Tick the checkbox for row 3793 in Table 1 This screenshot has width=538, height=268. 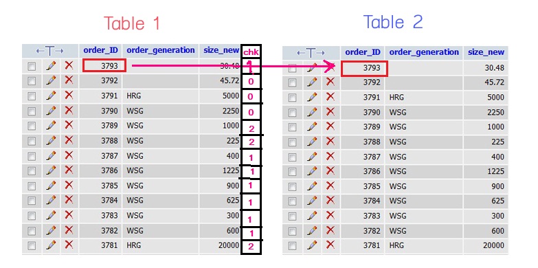(32, 66)
